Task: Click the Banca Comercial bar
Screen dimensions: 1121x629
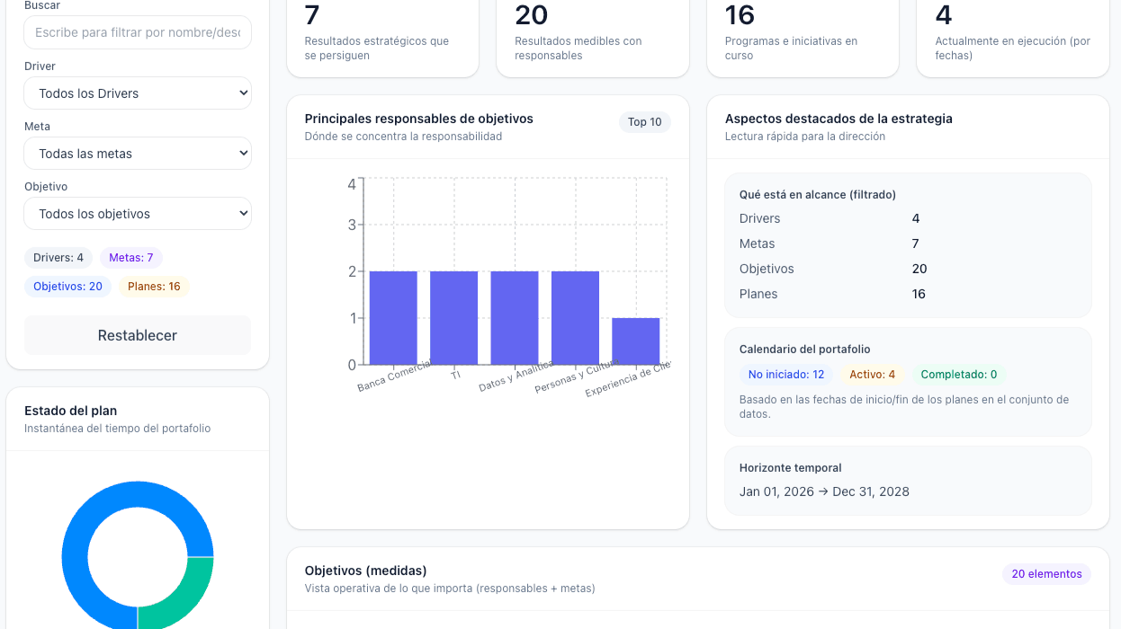Action: point(395,319)
